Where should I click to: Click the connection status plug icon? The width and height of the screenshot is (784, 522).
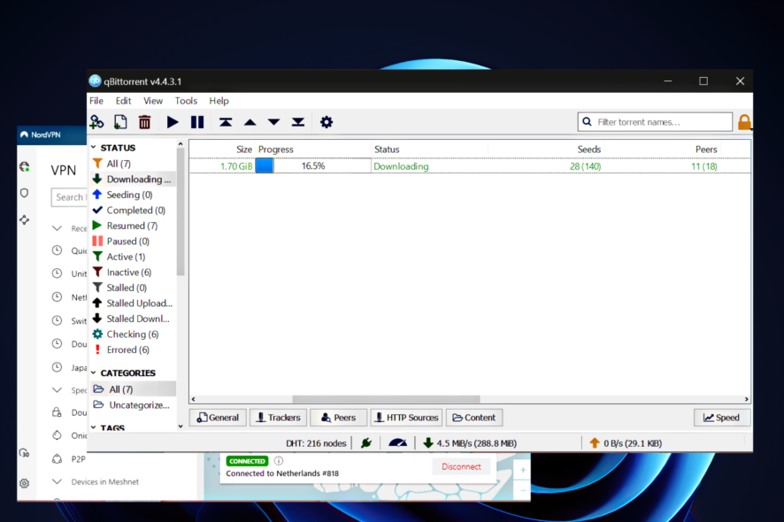click(x=365, y=442)
